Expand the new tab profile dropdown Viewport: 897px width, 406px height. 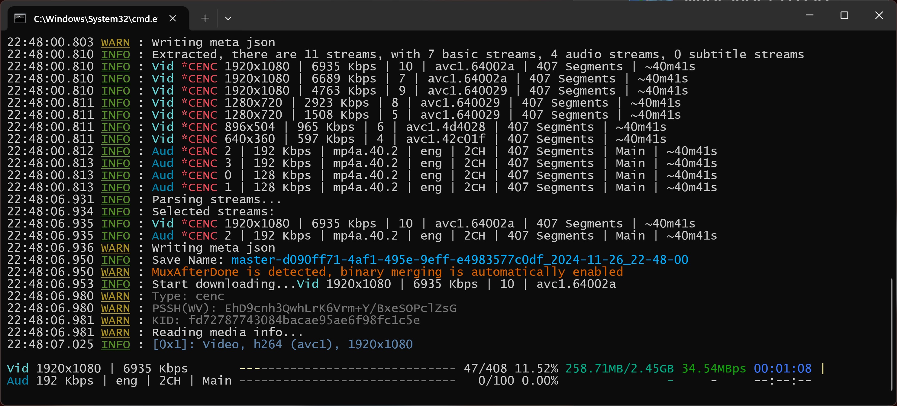[x=228, y=18]
